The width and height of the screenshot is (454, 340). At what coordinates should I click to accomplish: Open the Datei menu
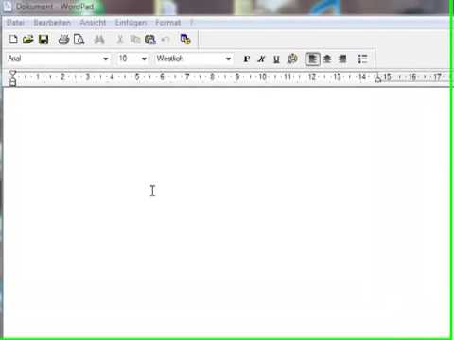click(15, 23)
